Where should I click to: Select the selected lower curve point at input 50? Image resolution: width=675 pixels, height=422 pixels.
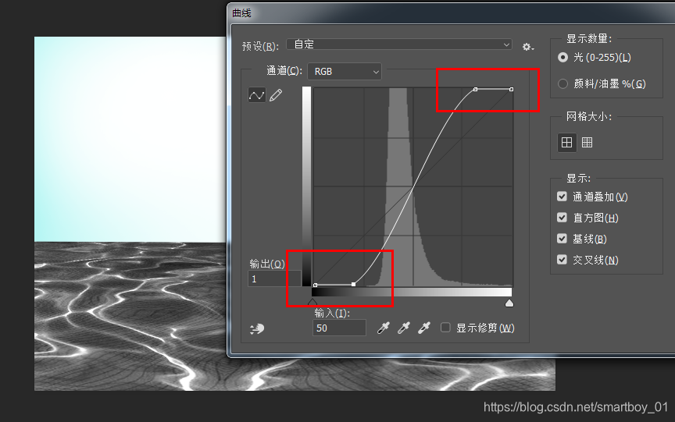(353, 284)
